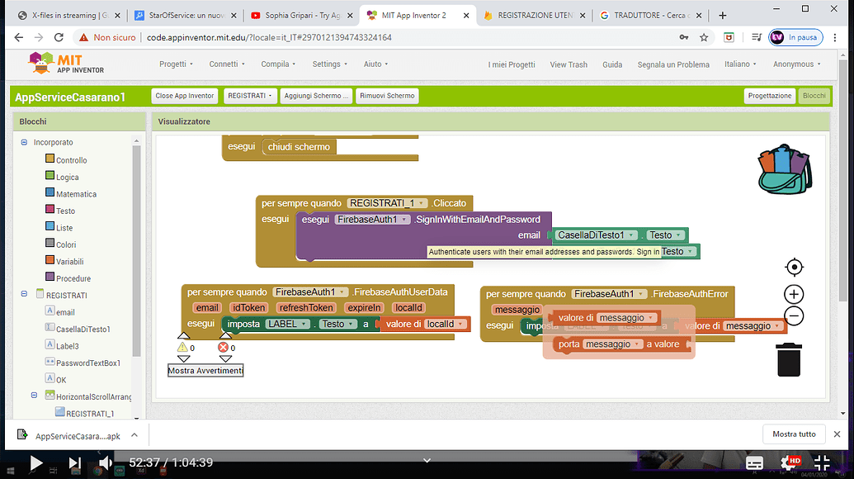Open the Anonymous account dropdown
The height and width of the screenshot is (479, 854).
point(796,64)
